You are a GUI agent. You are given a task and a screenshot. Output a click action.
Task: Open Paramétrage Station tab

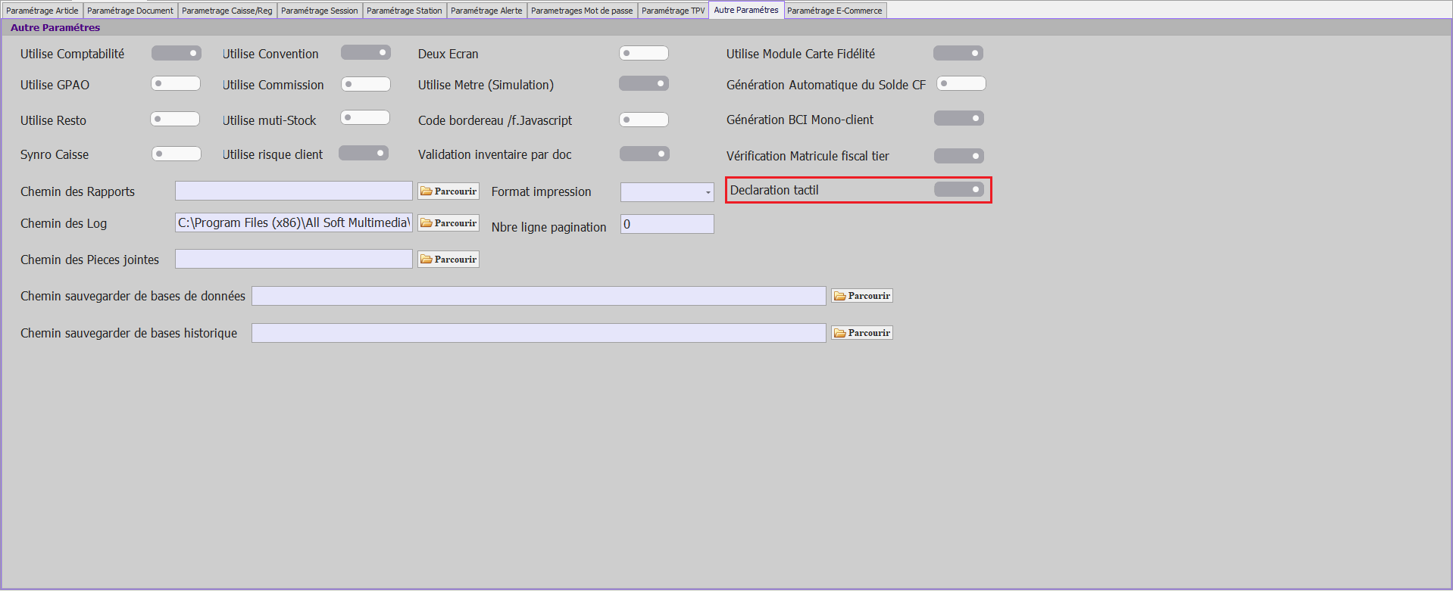click(x=405, y=11)
